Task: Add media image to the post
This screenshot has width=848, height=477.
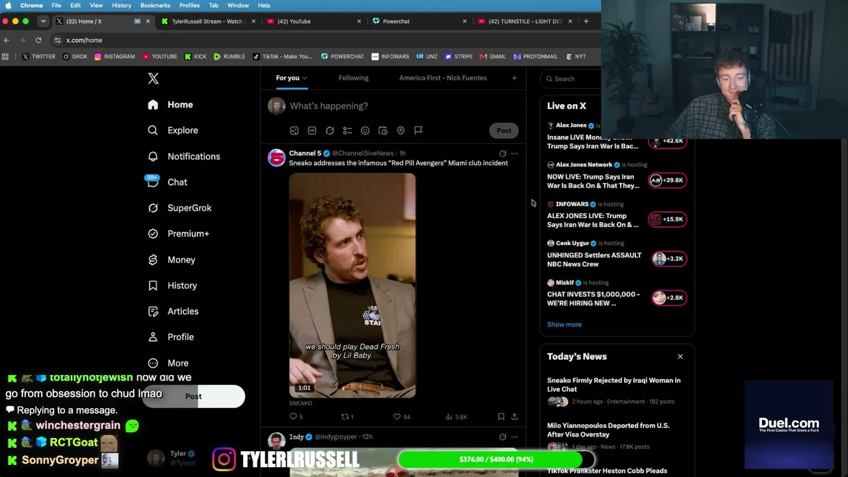Action: (294, 131)
